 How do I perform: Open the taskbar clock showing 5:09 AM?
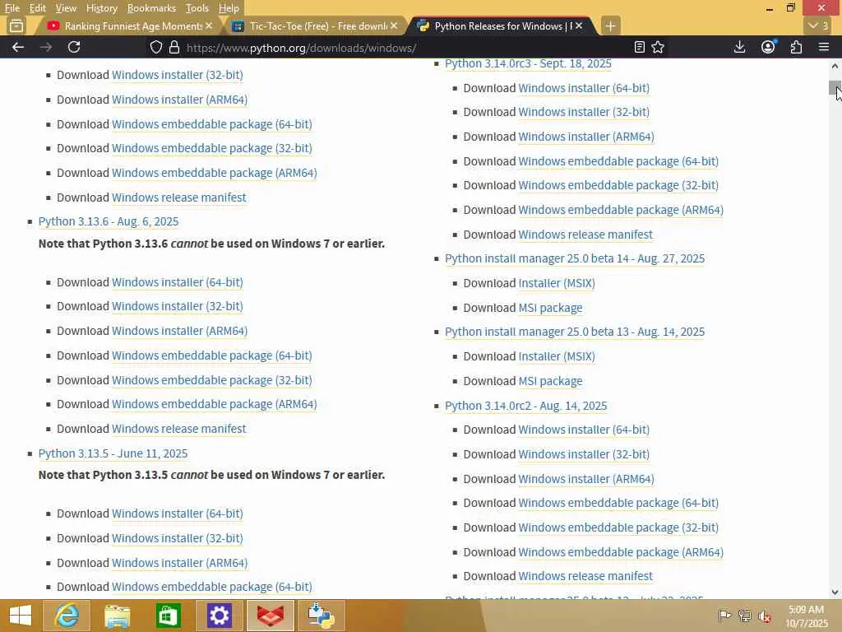tap(807, 616)
